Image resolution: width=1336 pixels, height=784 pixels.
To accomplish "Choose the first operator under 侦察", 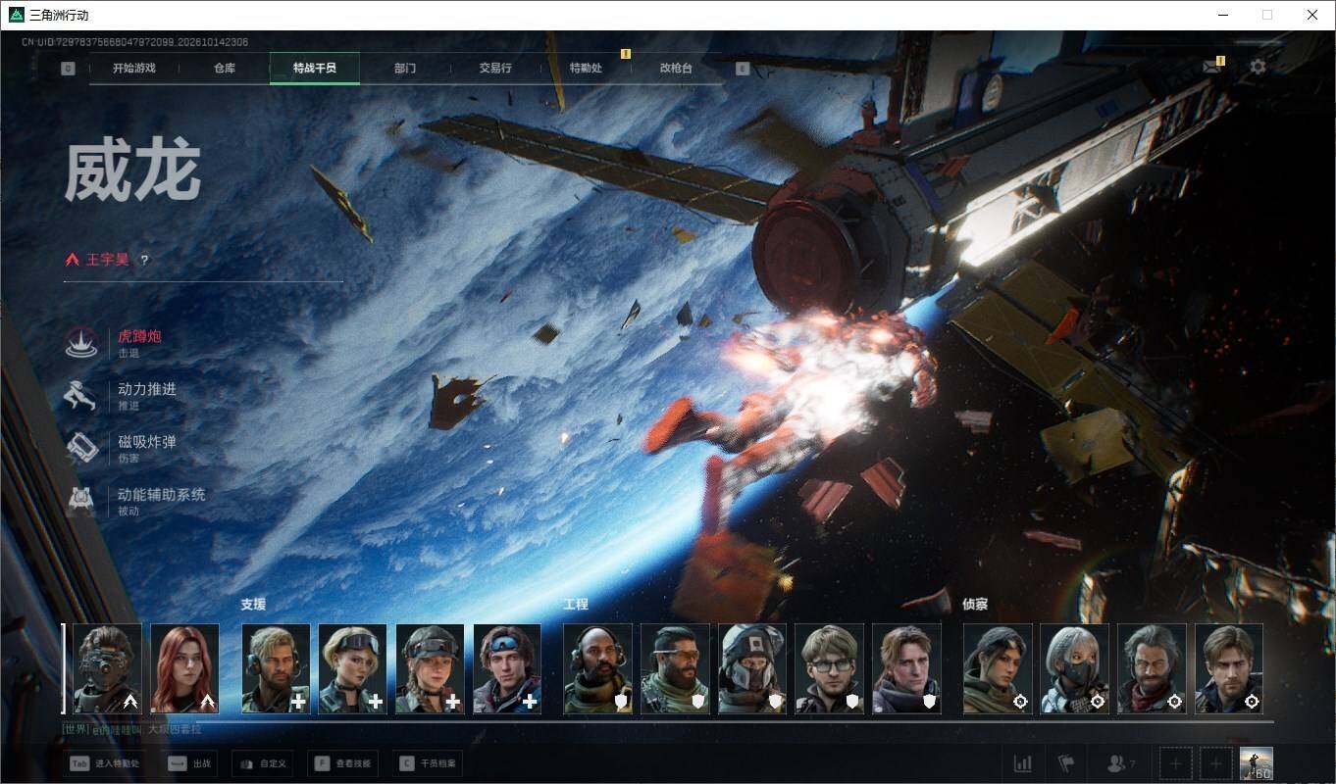I will [998, 668].
